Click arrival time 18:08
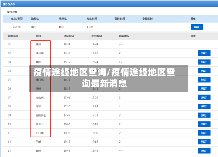Screen dimensions: 218x157 click(x=67, y=124)
